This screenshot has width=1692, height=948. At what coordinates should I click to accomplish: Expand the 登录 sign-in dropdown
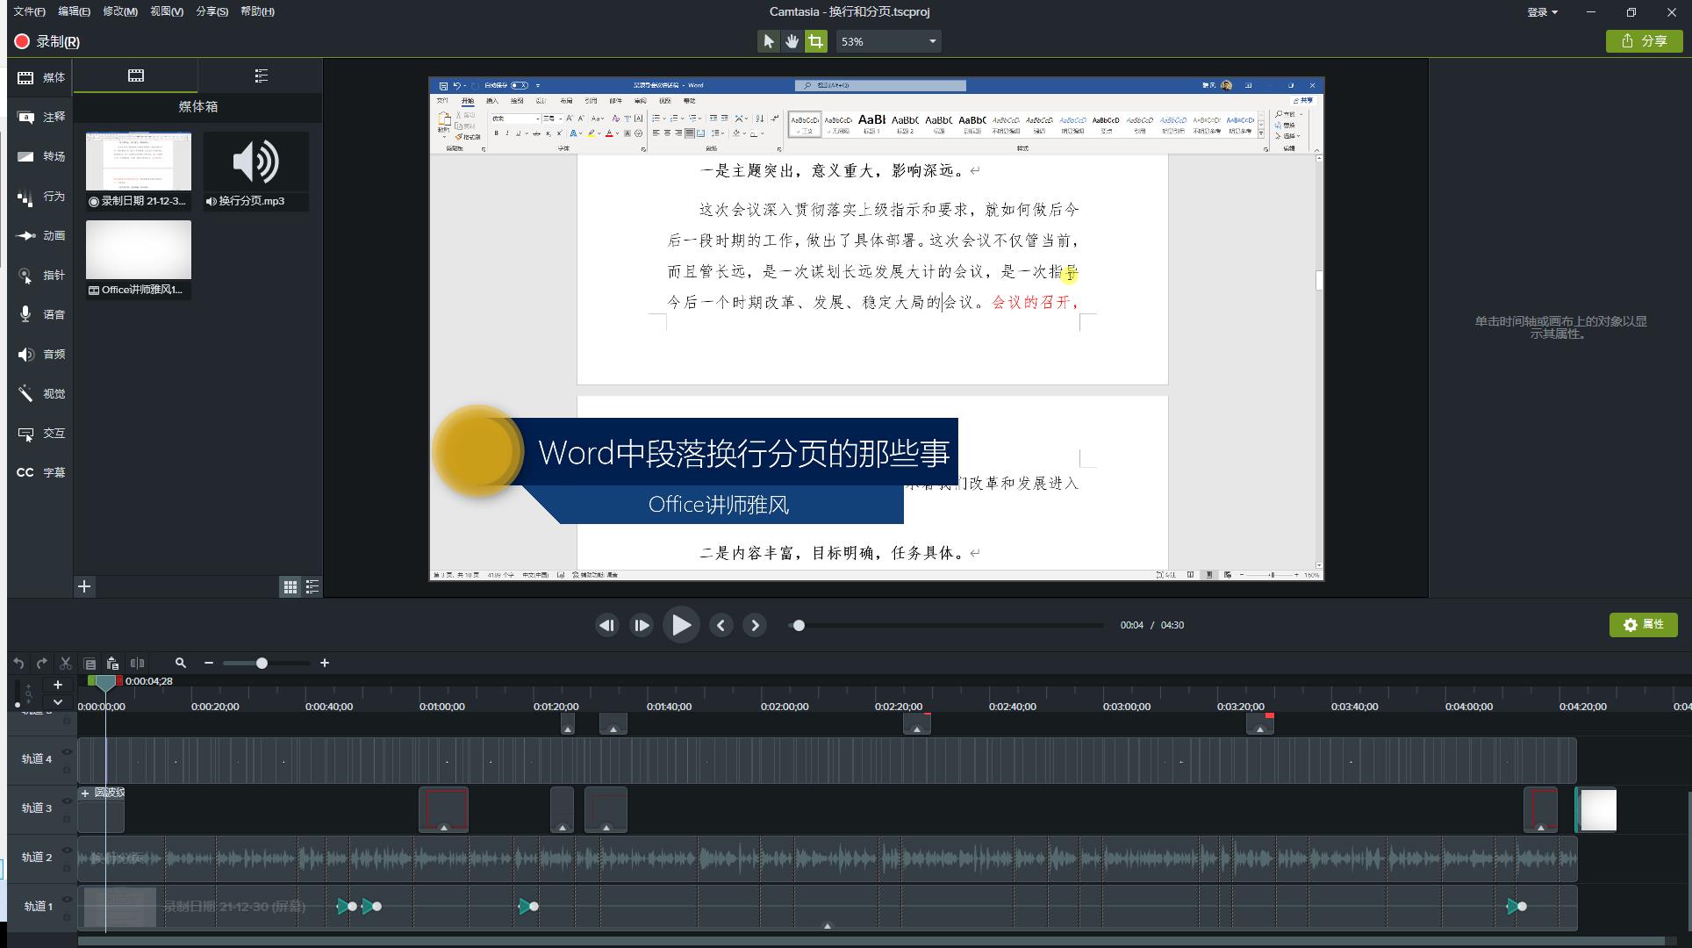(1542, 12)
